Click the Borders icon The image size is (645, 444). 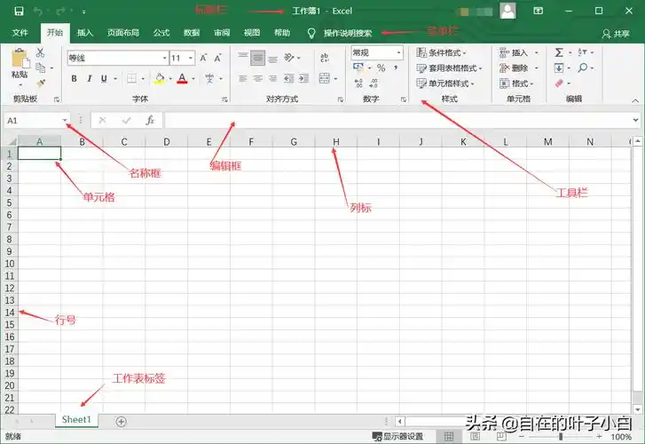coord(131,78)
